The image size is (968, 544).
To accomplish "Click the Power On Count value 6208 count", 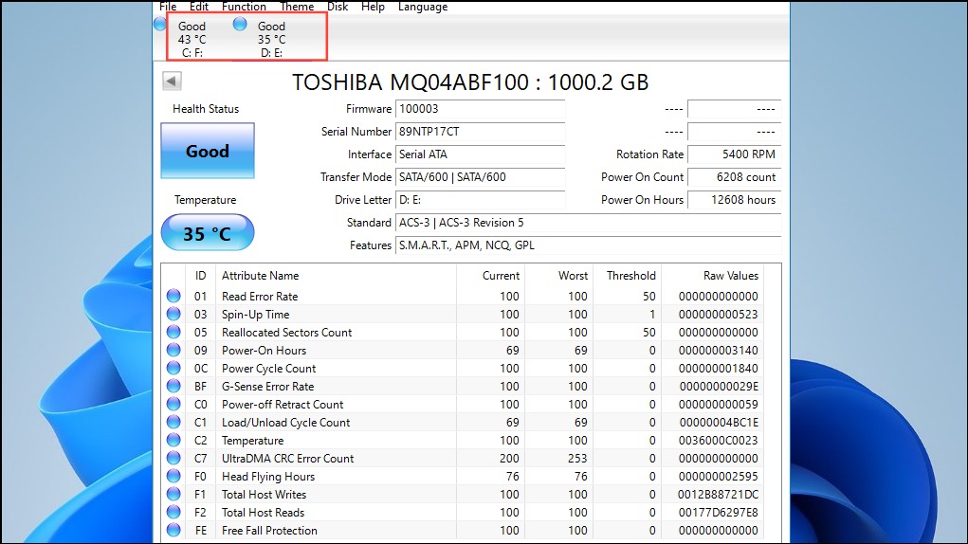I will pyautogui.click(x=734, y=177).
